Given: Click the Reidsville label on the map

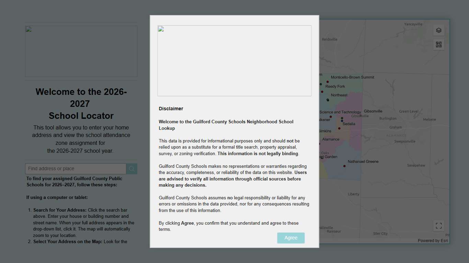Looking at the screenshot, I should (x=329, y=39).
